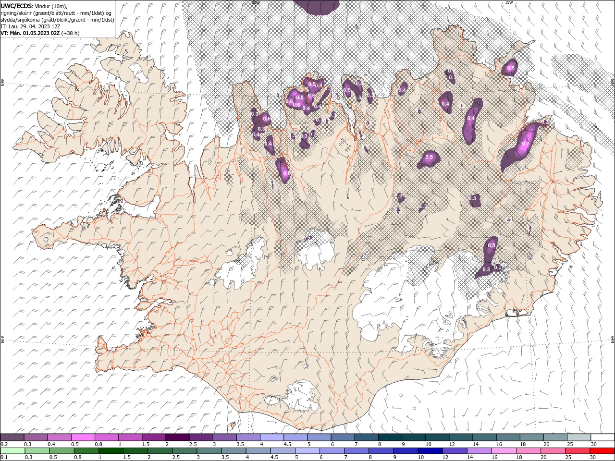Click the '4.5' tick label under the upper legend row
The height and width of the screenshot is (461, 615).
coord(287,444)
